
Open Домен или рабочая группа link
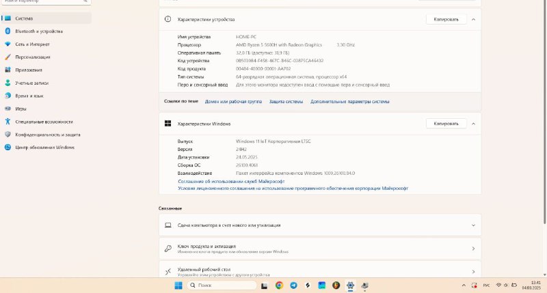pos(233,101)
